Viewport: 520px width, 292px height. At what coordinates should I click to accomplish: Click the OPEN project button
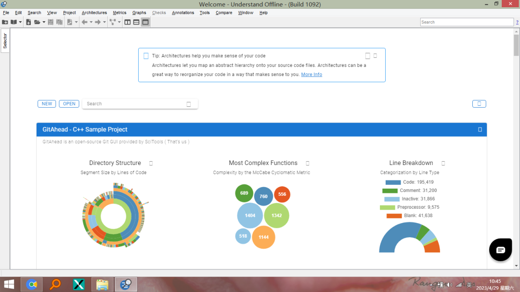pos(69,104)
